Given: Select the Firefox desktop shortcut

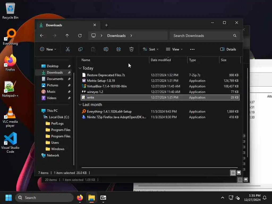Looking at the screenshot, I should 10,63.
